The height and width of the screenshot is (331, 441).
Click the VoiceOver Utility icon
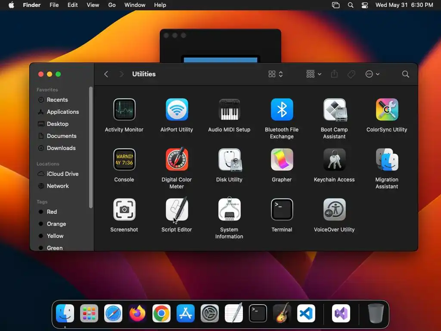tap(334, 209)
